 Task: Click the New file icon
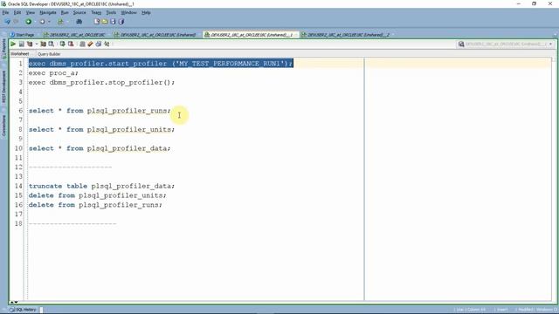(x=97, y=22)
